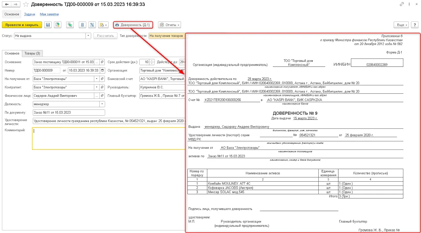Click into the Комментарий text field
Image resolution: width=421 pixels, height=233 pixels.
tap(109, 138)
